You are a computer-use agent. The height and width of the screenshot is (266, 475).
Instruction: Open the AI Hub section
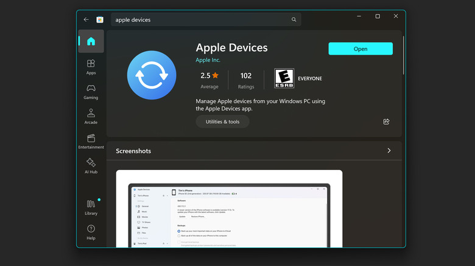(91, 166)
